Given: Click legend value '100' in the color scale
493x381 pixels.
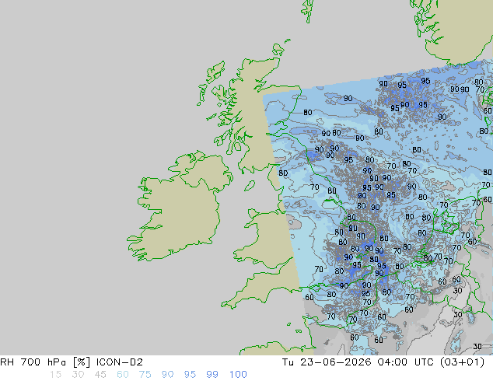Looking at the screenshot, I should tap(238, 375).
